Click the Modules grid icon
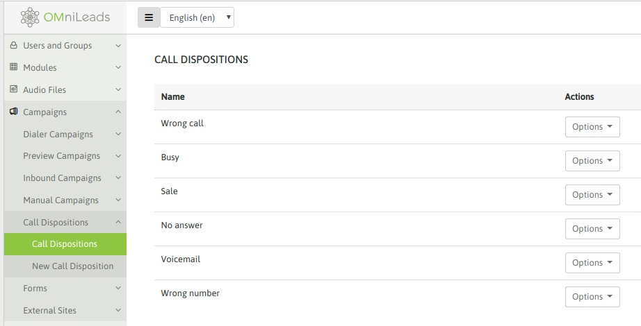The image size is (641, 326). pyautogui.click(x=13, y=67)
